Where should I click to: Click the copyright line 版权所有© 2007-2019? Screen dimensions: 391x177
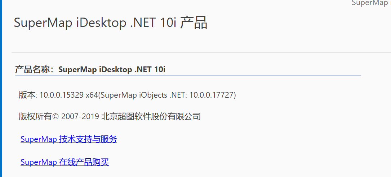(x=110, y=116)
